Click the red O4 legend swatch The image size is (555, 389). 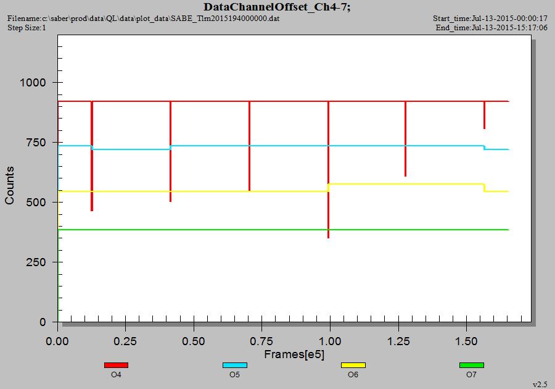coord(116,366)
